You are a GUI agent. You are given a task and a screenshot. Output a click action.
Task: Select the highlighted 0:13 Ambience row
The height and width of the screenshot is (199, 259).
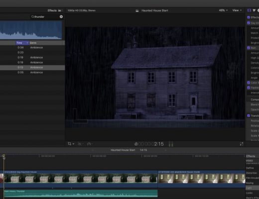tap(32, 67)
